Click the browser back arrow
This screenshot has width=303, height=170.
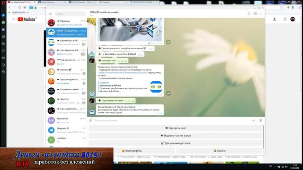click(9, 8)
